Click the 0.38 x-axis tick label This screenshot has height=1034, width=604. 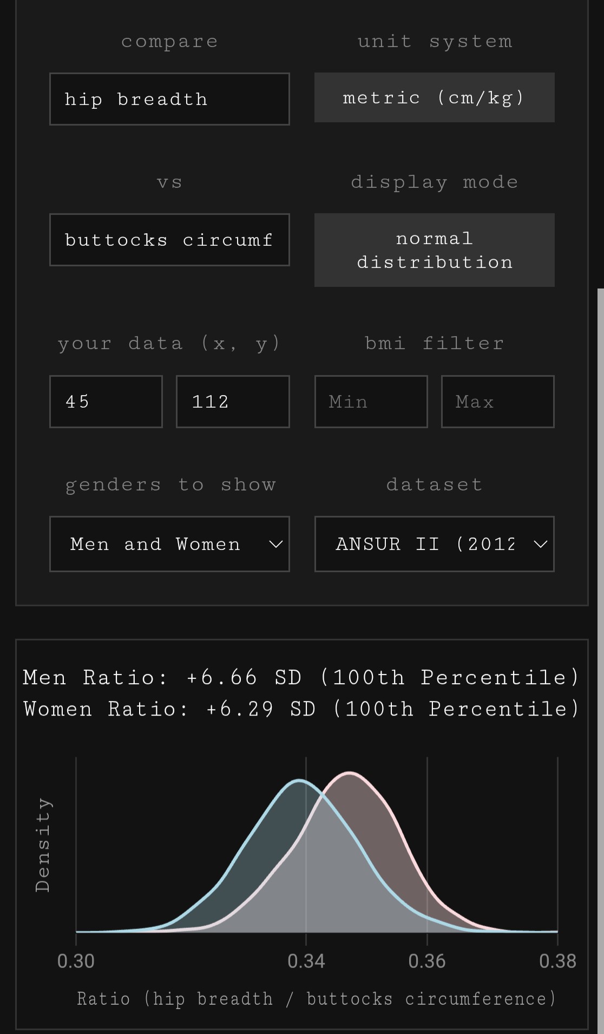tap(557, 961)
